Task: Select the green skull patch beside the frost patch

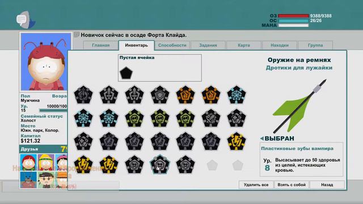Action: click(134, 118)
